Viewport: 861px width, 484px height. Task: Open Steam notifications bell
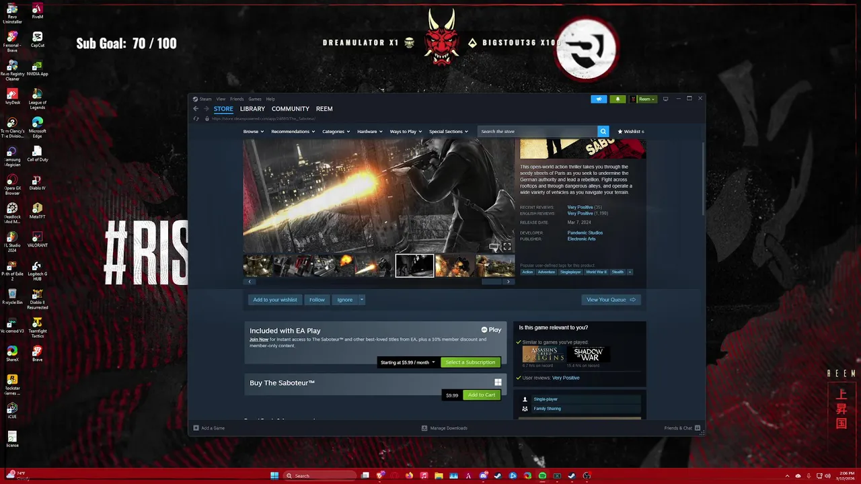[x=617, y=99]
